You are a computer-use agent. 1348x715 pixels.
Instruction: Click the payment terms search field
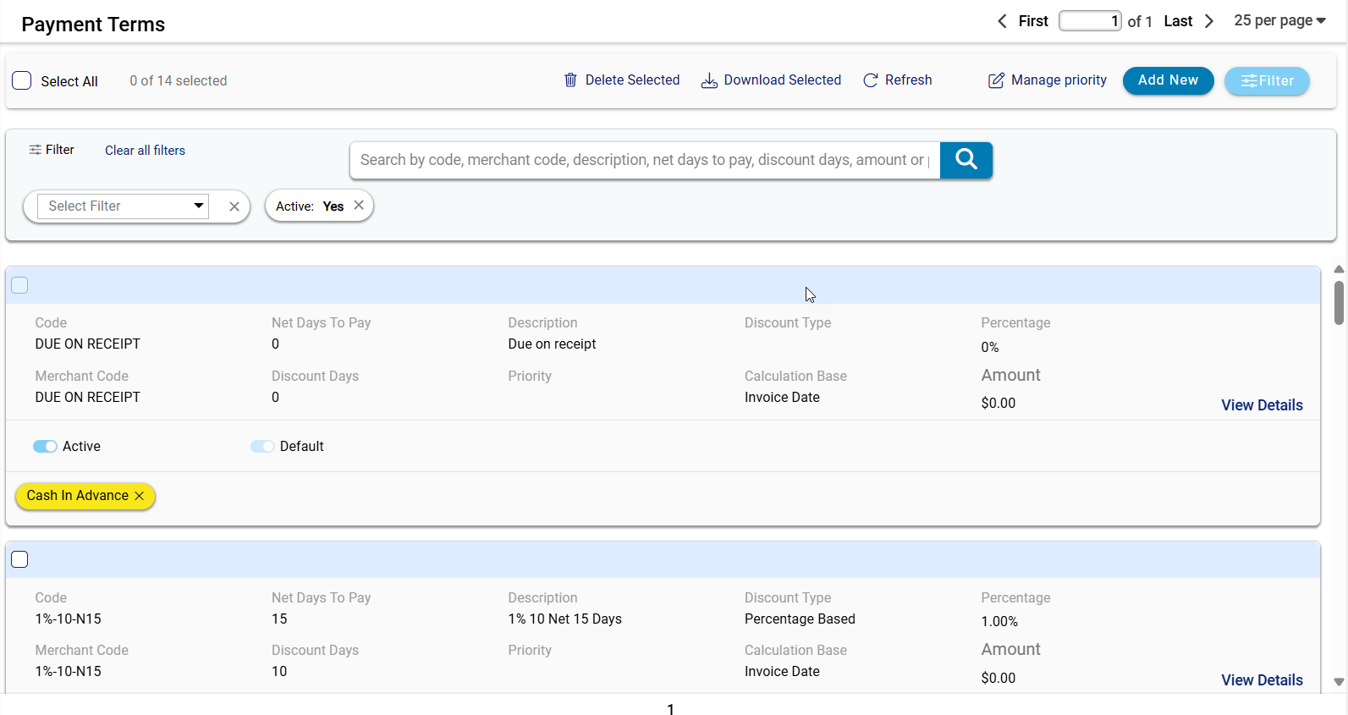tap(644, 160)
